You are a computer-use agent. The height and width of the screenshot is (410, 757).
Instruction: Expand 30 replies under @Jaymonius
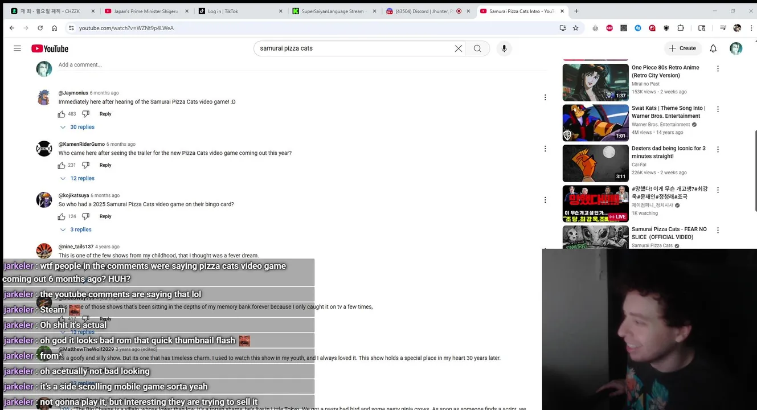[77, 127]
